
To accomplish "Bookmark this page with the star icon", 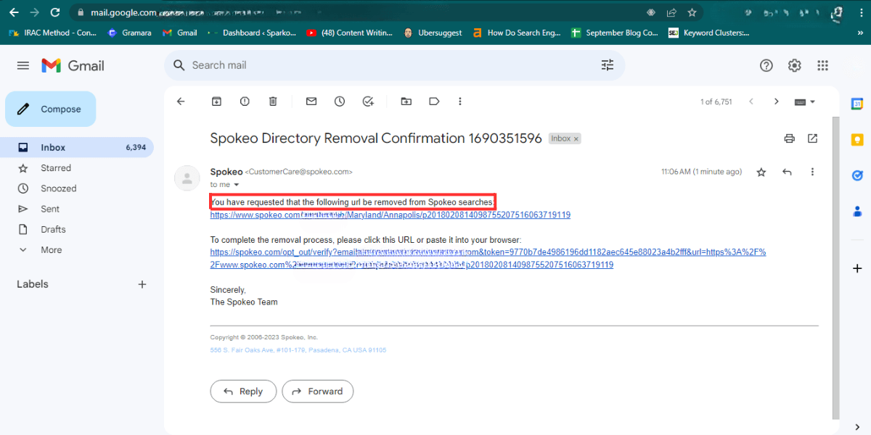I will coord(692,12).
